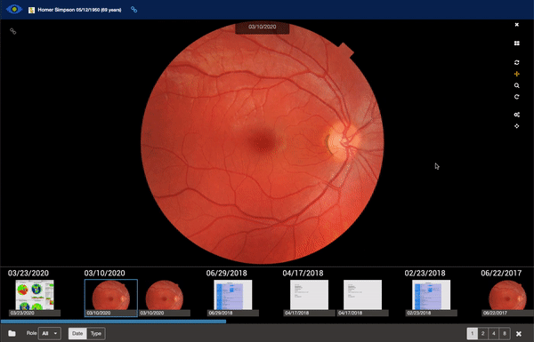
Task: Open the 06/22/2017 fundus thumbnail
Action: pyautogui.click(x=507, y=298)
